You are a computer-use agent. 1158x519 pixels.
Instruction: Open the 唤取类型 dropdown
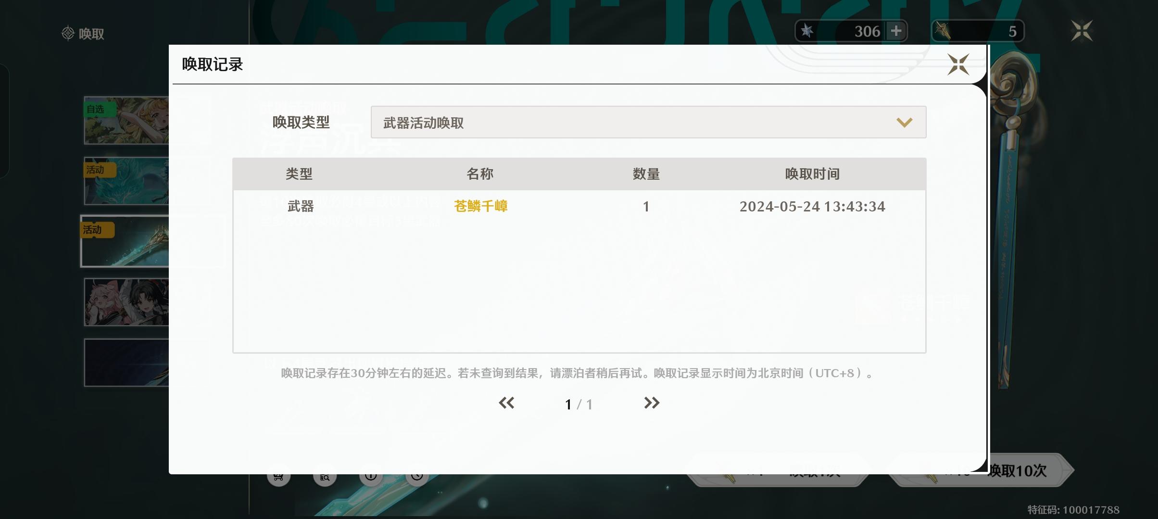click(x=648, y=123)
